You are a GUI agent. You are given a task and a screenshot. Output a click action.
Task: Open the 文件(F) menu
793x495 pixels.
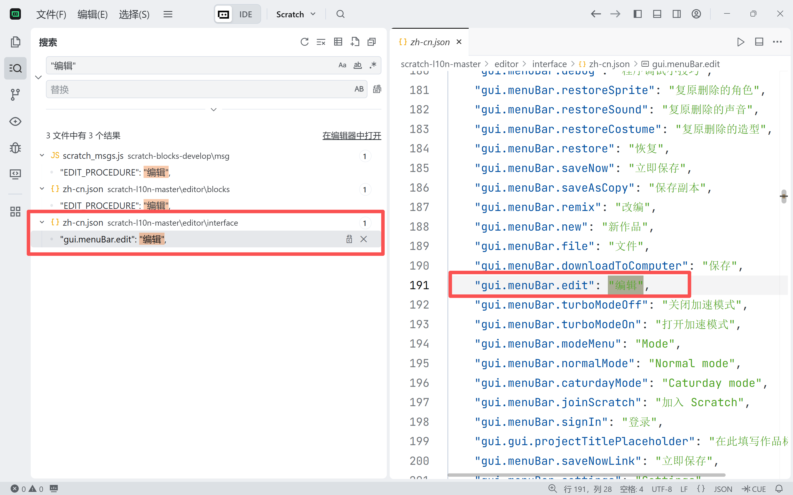[x=51, y=14]
